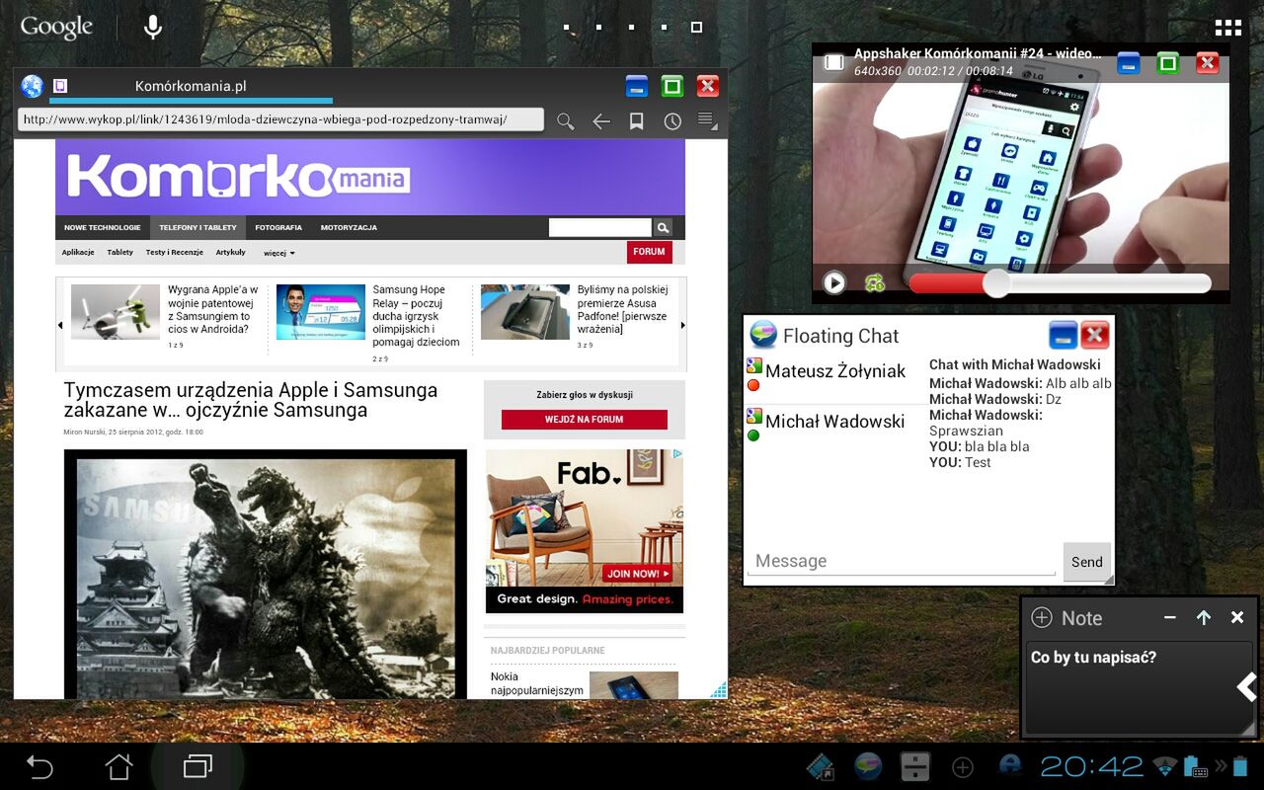The width and height of the screenshot is (1264, 790).
Task: Open the calculator taskbar icon
Action: [x=915, y=767]
